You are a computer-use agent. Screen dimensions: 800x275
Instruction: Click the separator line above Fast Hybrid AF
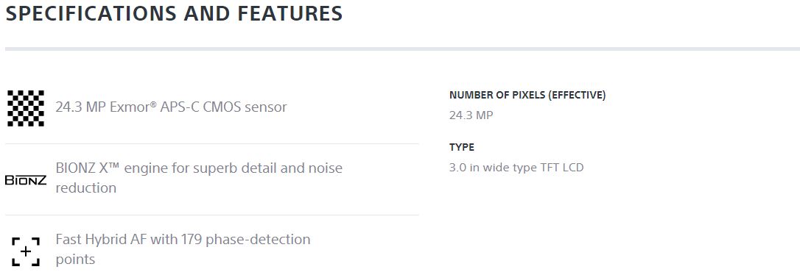click(x=211, y=215)
